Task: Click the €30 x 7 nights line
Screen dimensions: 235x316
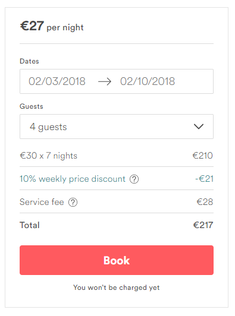Action: [48, 156]
